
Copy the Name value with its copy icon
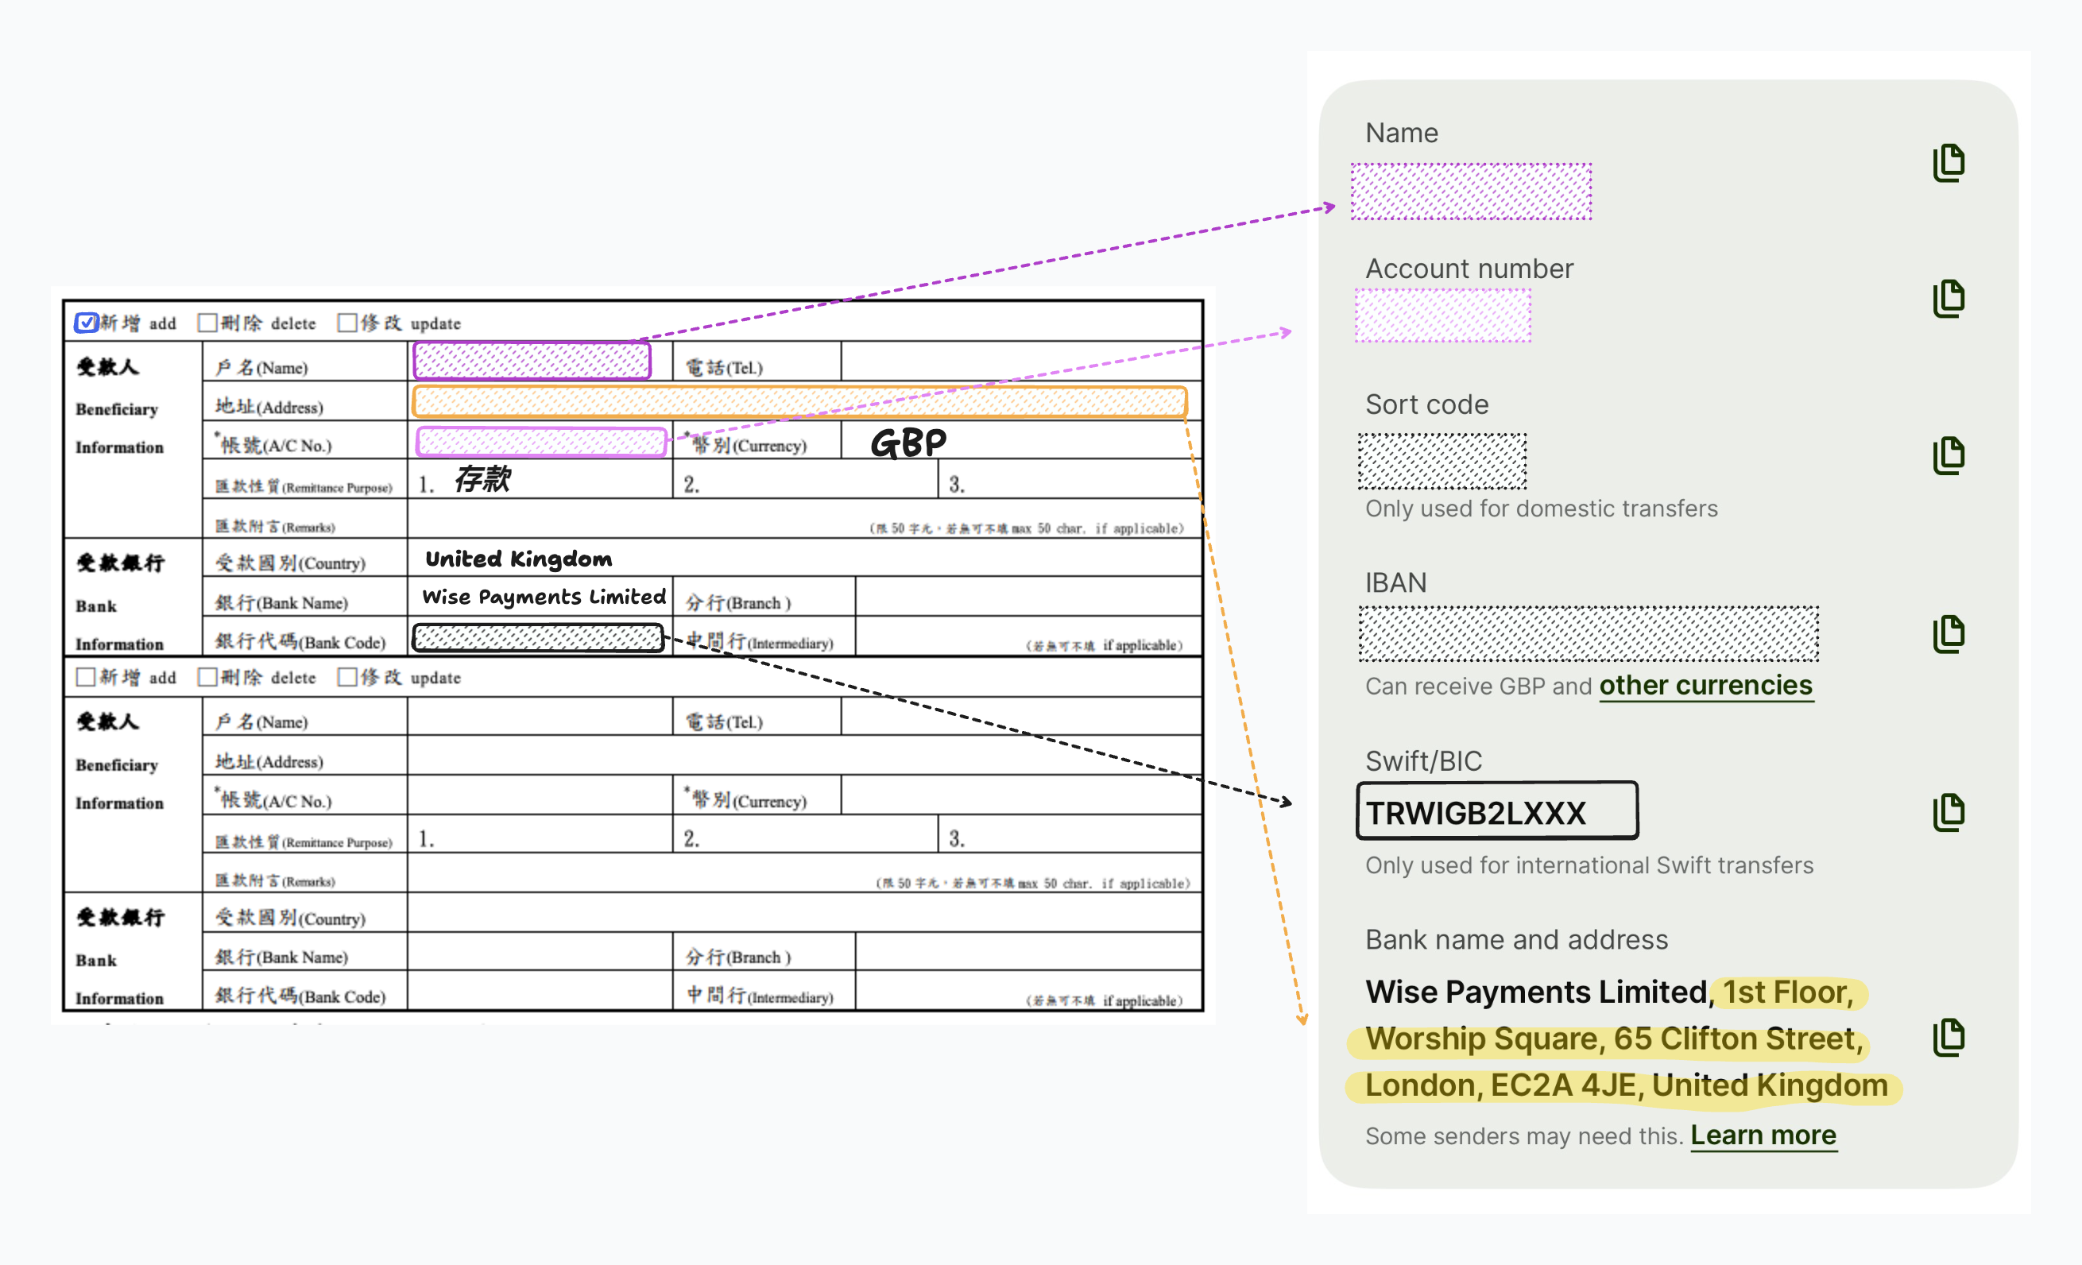[x=1948, y=162]
